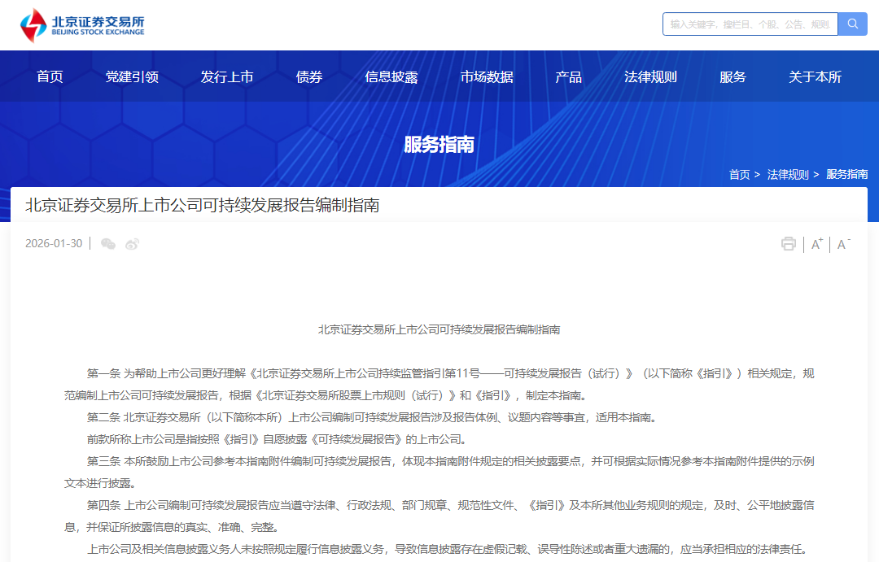Image resolution: width=879 pixels, height=562 pixels.
Task: Click the keyword search input field
Action: [x=749, y=24]
